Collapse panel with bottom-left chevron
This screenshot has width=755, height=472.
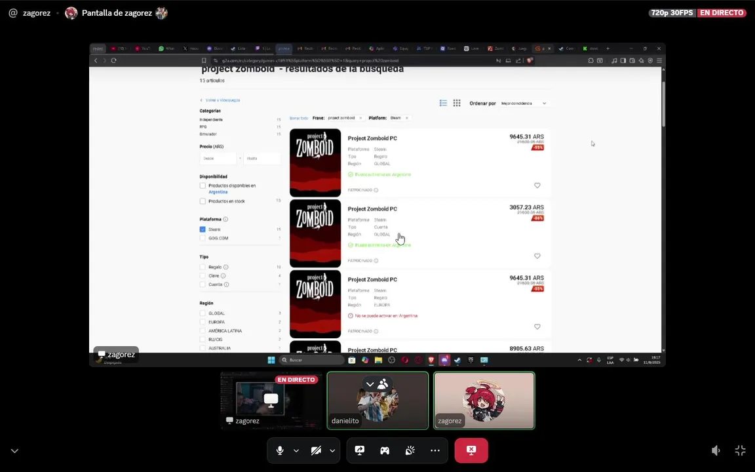click(14, 451)
